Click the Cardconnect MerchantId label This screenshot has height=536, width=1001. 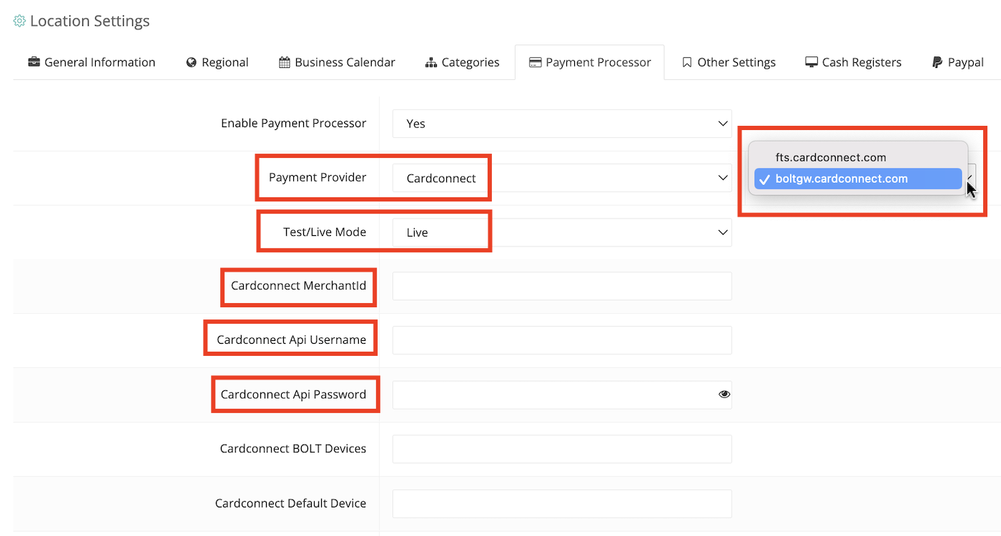[298, 285]
